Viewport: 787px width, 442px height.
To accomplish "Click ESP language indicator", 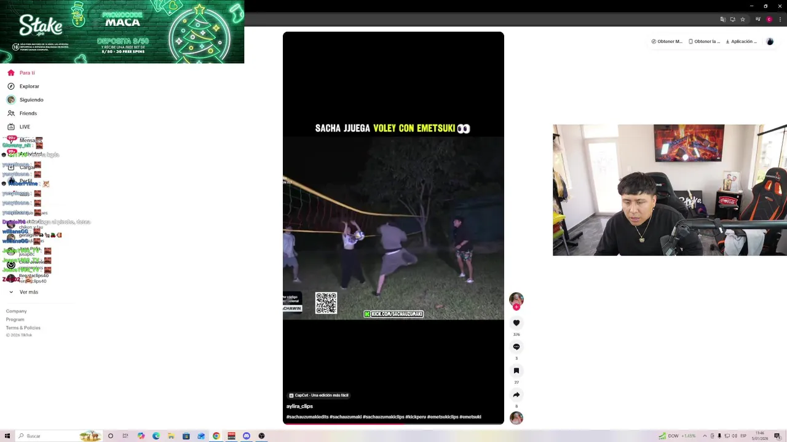I will 743,436.
